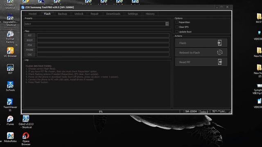Click the TE**-**LAV... status bar entry
Image resolution: width=262 pixels, height=147 pixels.
(219, 111)
